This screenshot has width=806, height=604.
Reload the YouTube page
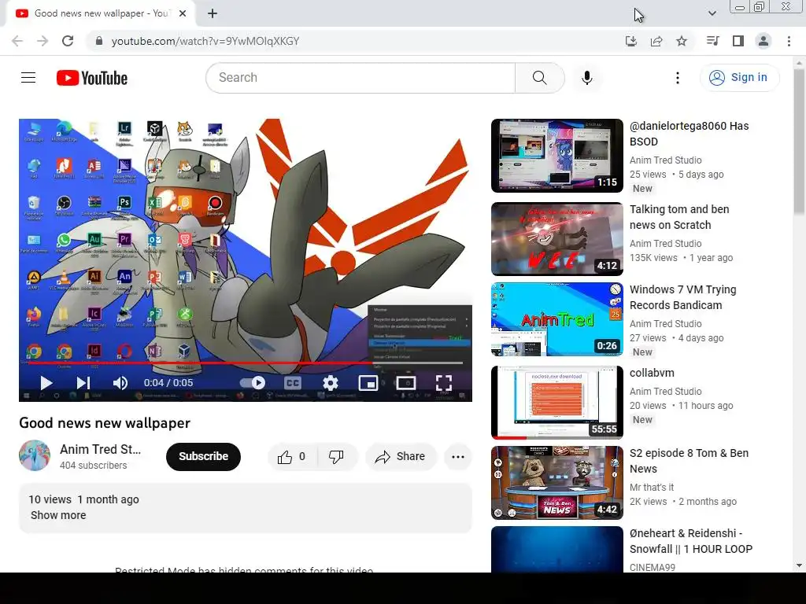point(68,41)
